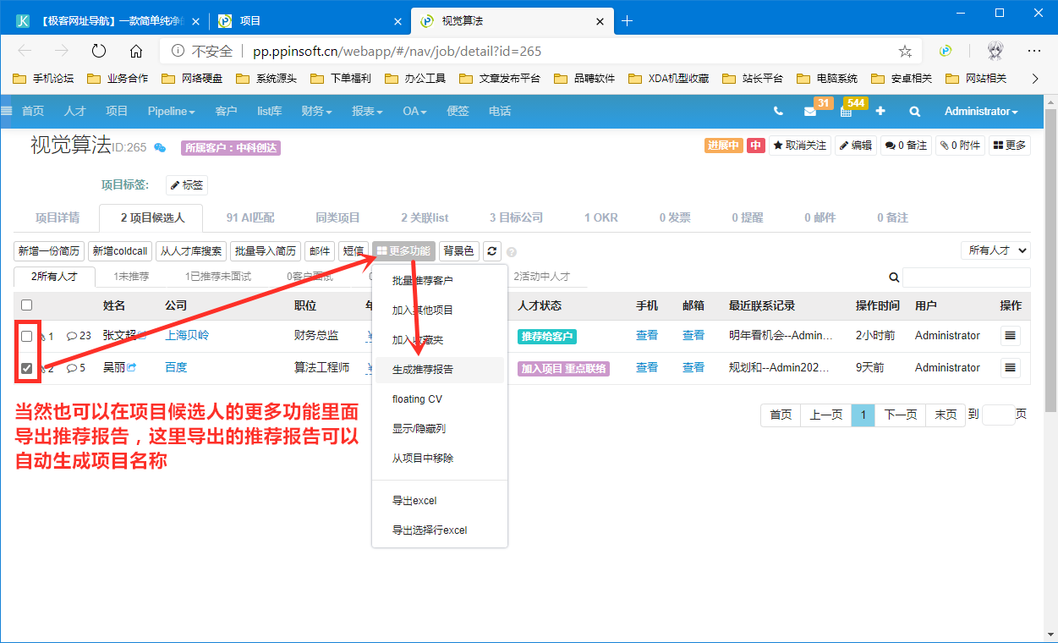Select the 短信 icon to send SMS
1058x643 pixels.
(354, 250)
